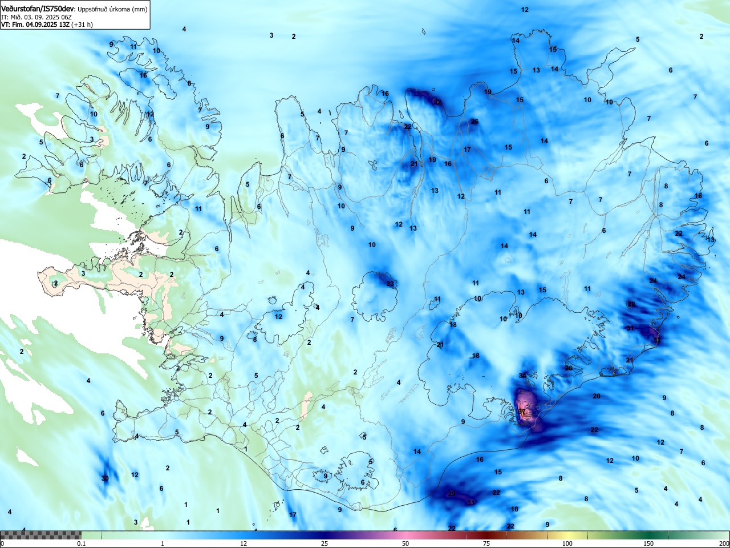Click the Veðurstofan/IS750dev title text

coord(38,9)
